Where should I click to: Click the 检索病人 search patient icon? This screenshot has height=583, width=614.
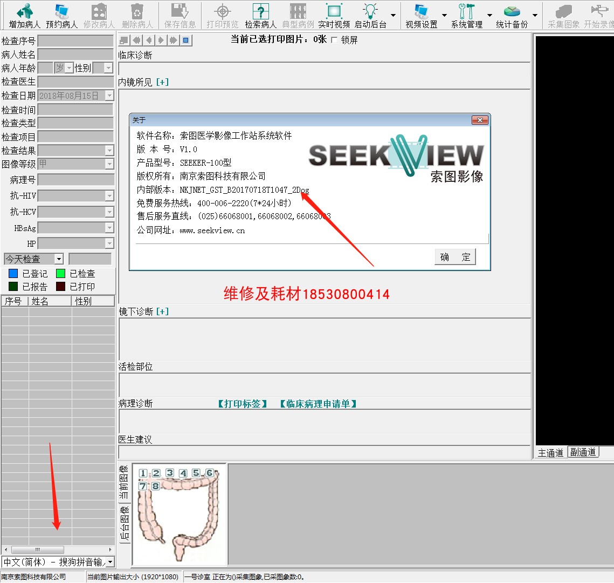[260, 15]
